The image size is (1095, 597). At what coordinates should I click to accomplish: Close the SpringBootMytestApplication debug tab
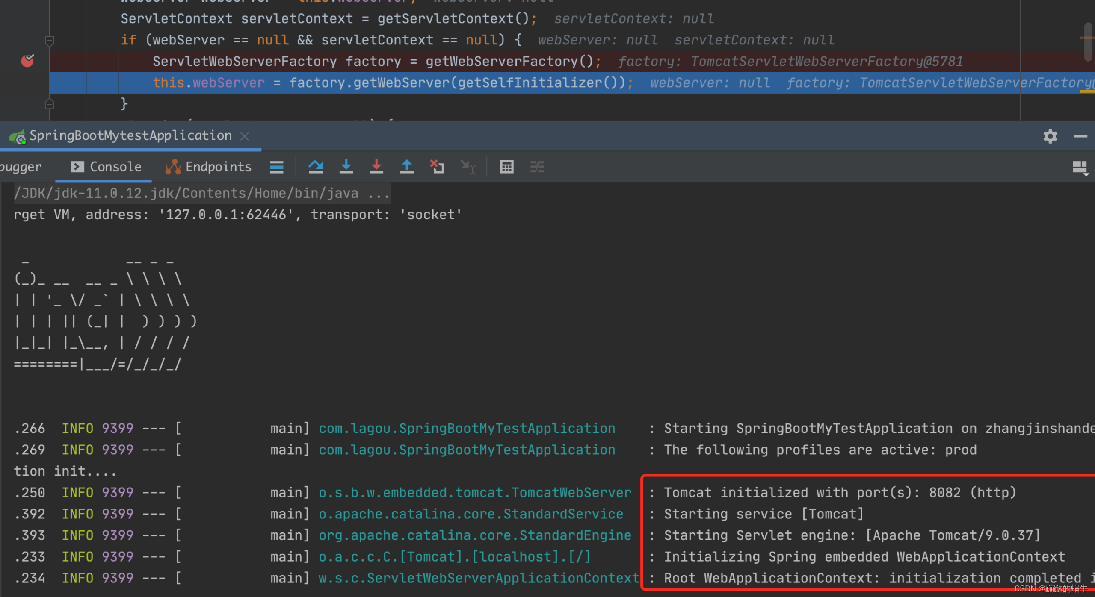point(245,136)
